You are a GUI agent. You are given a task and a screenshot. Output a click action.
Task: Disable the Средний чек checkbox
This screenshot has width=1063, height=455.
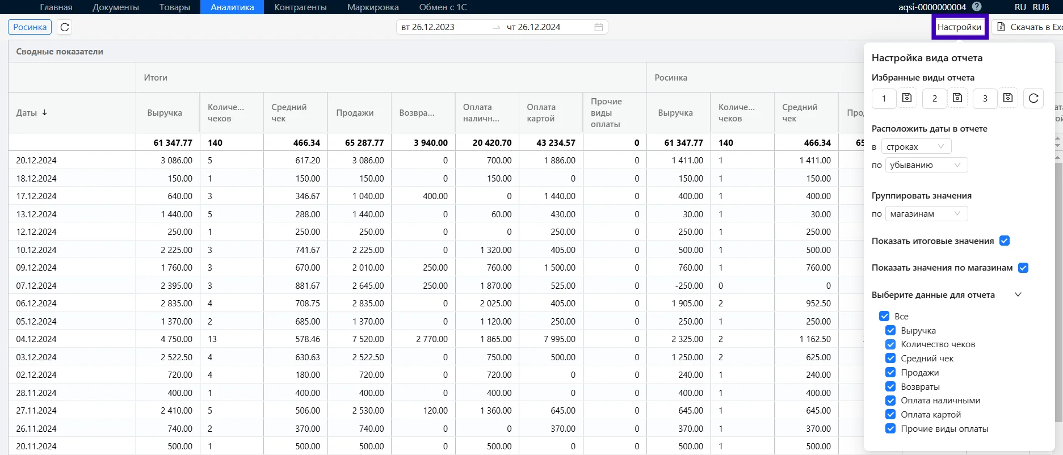890,358
